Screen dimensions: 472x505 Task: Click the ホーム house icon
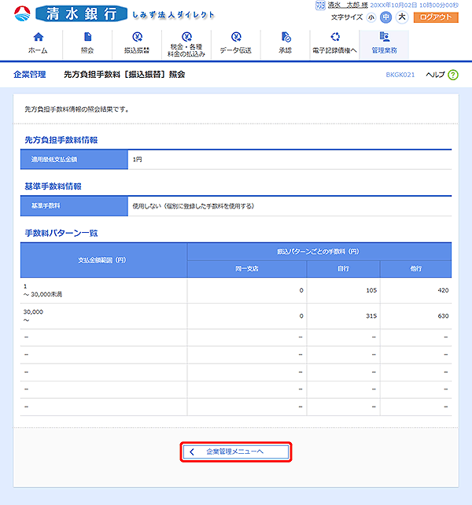coord(37,38)
